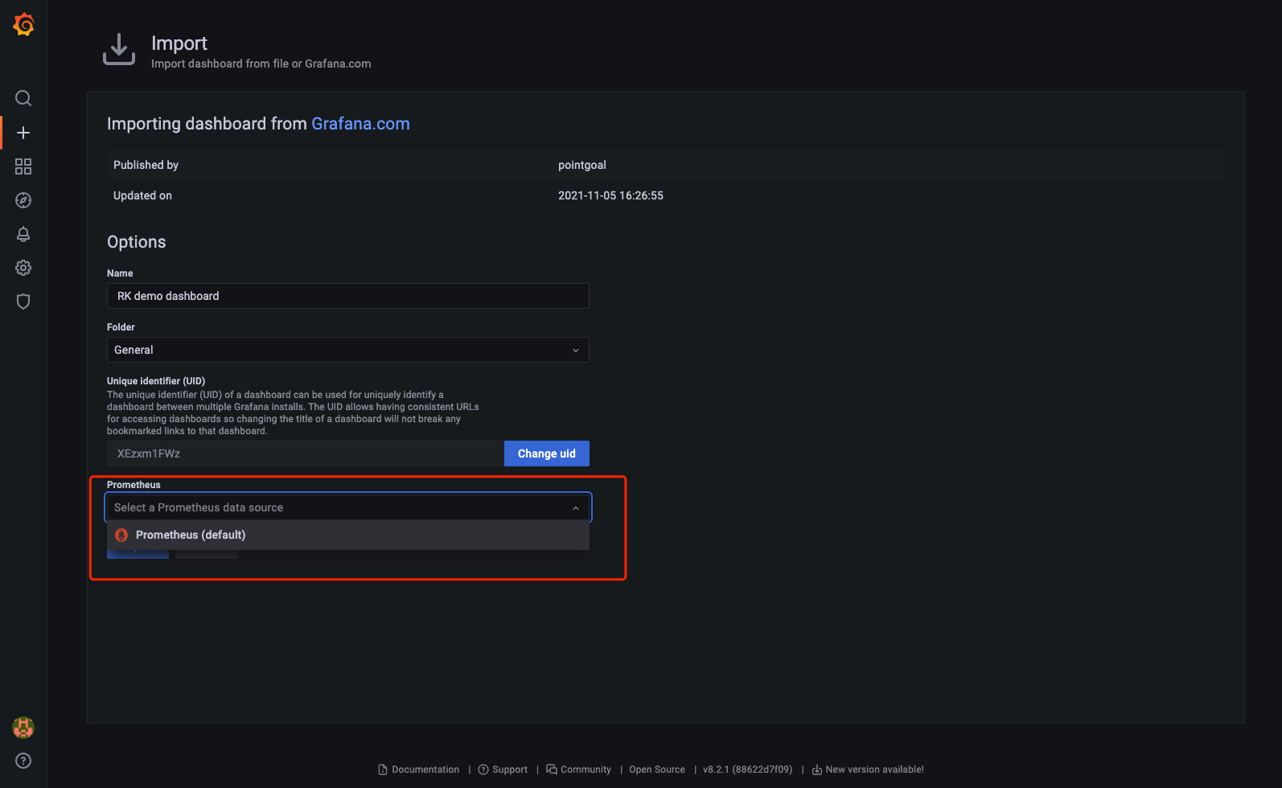Image resolution: width=1282 pixels, height=788 pixels.
Task: Open the Alerting bell icon
Action: coord(23,234)
